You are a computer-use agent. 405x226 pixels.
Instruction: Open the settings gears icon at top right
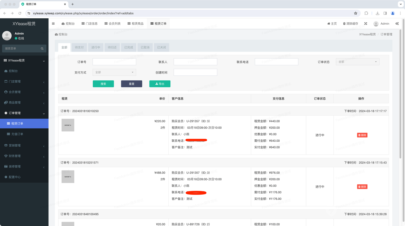coord(397,24)
